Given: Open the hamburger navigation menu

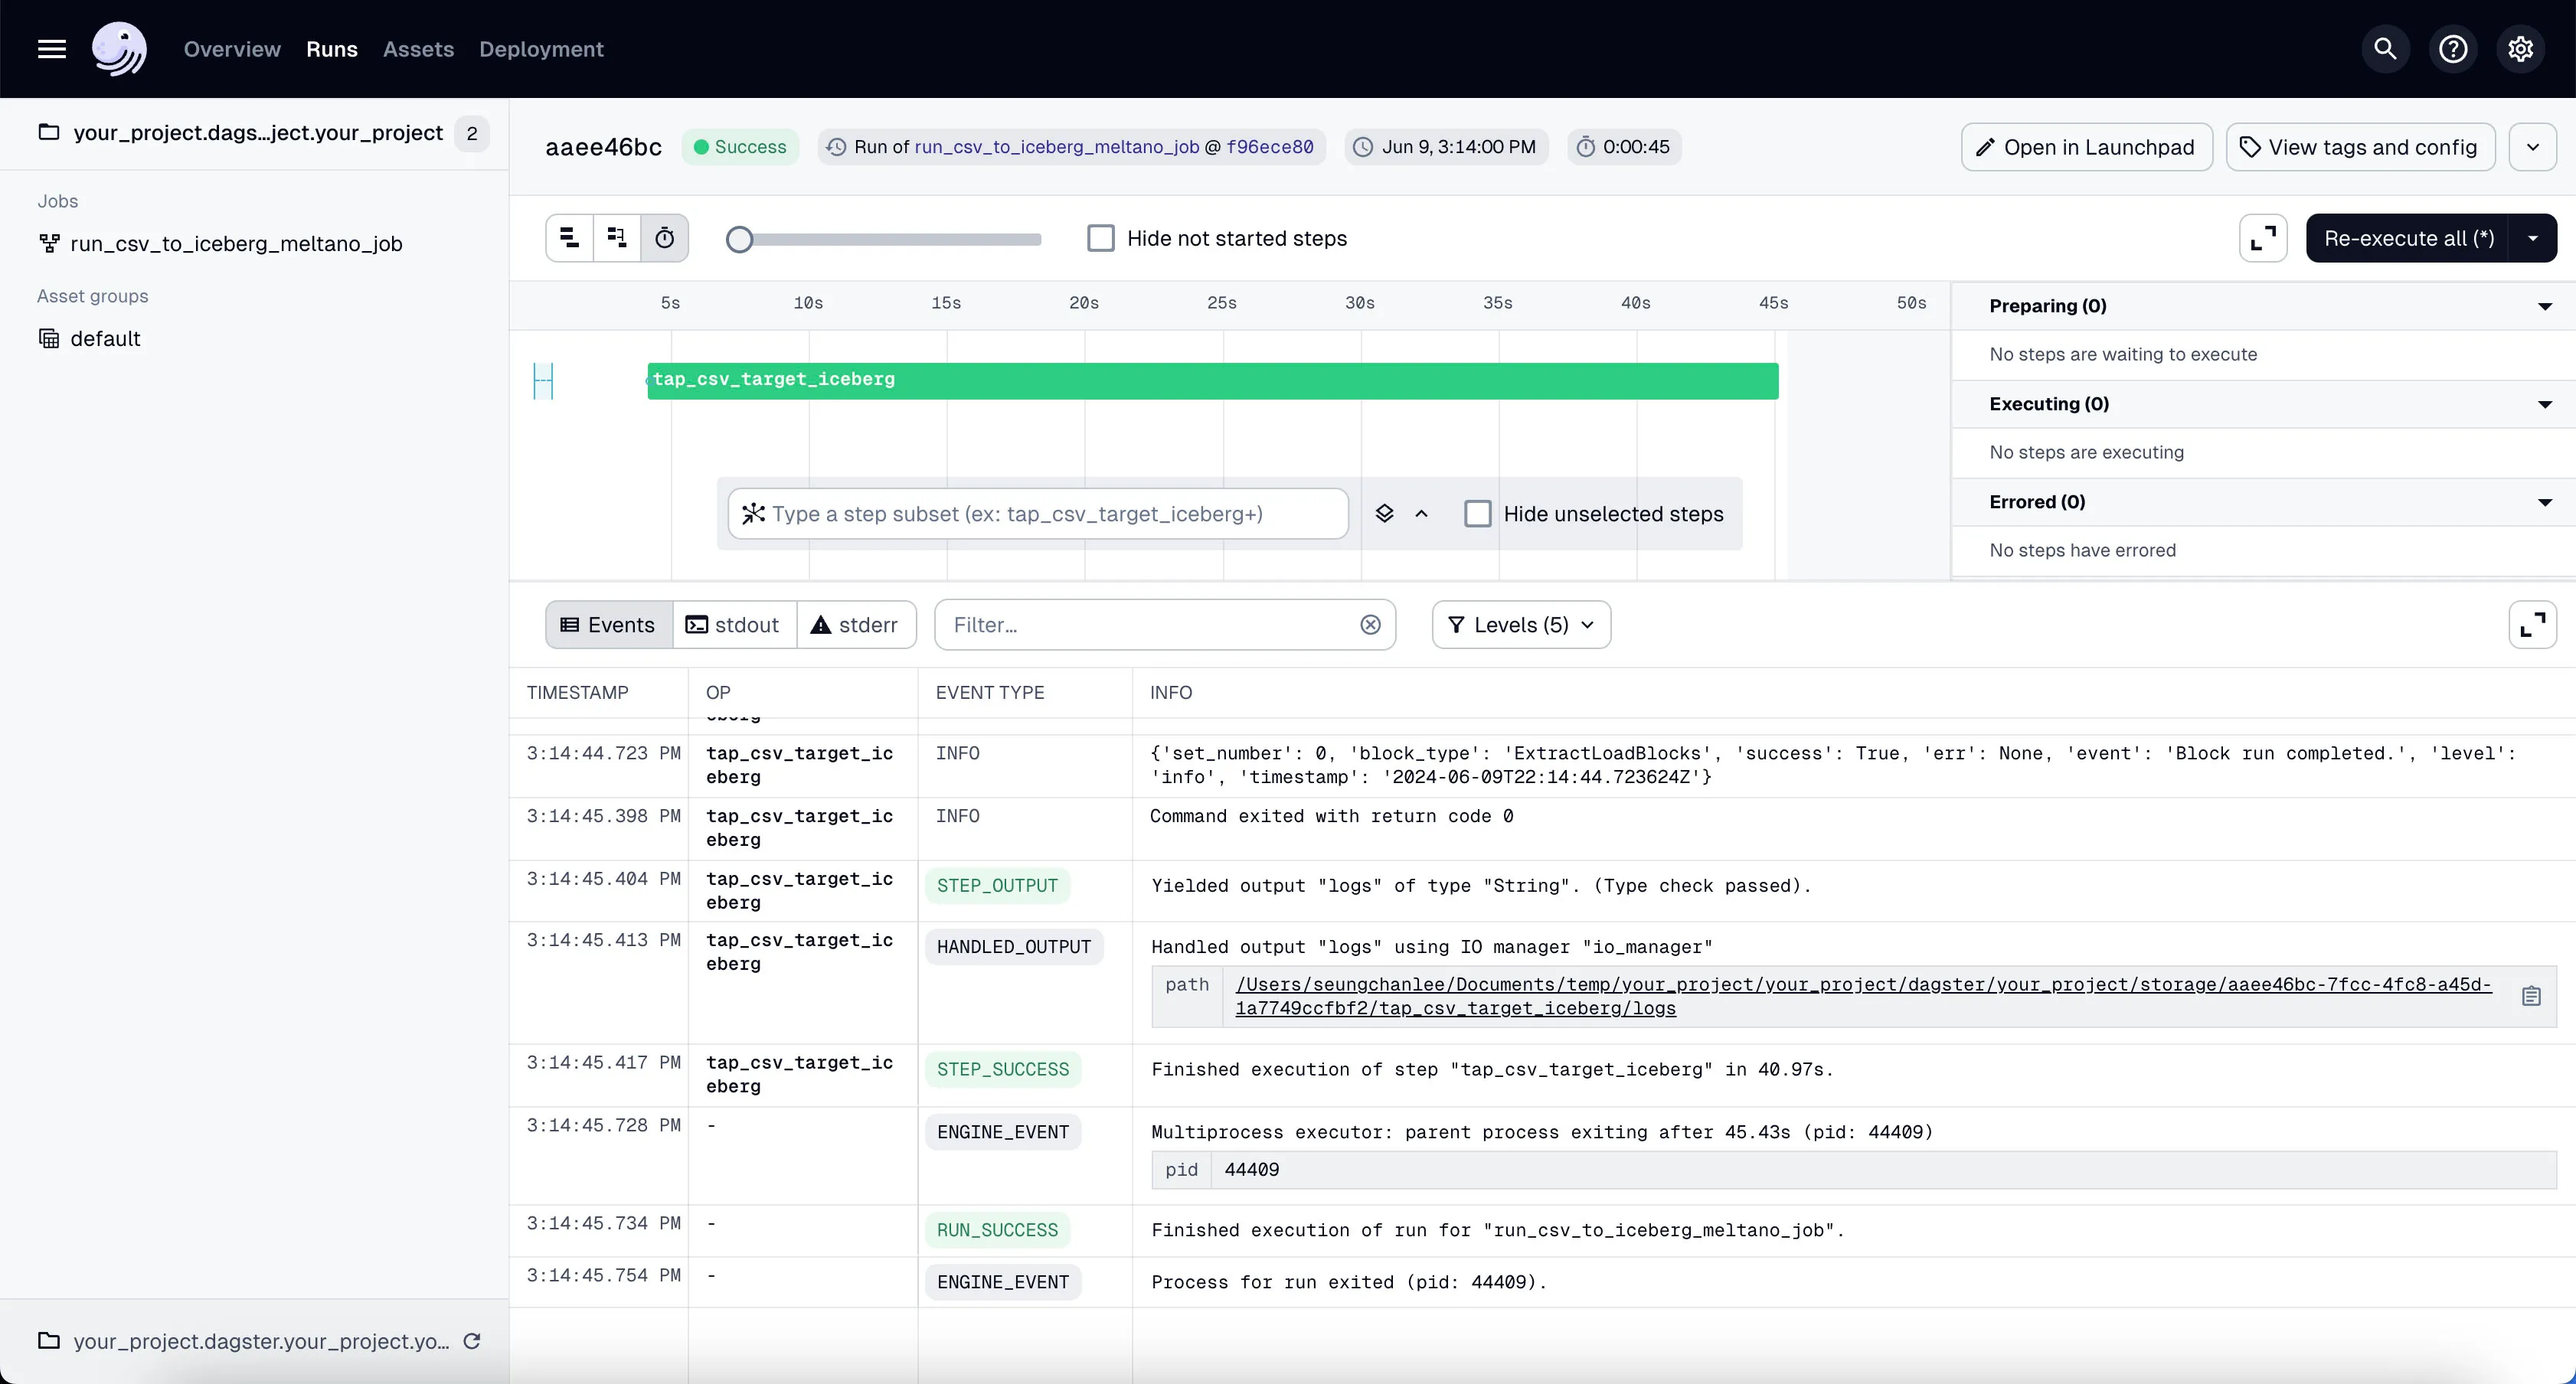Looking at the screenshot, I should [x=52, y=49].
